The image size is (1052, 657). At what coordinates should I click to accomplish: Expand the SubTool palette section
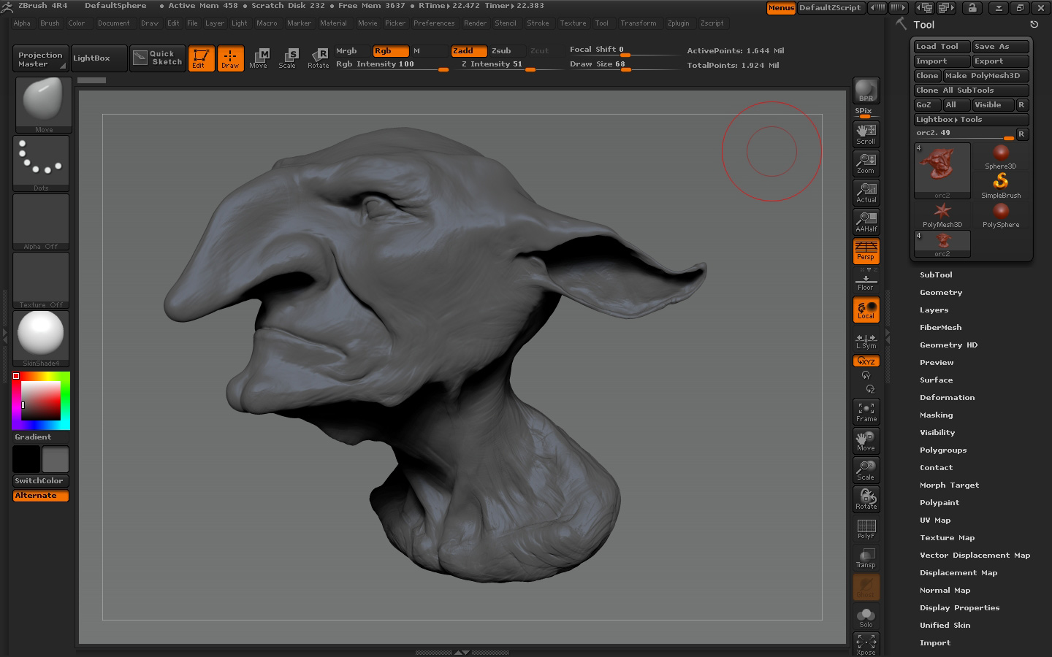coord(936,275)
